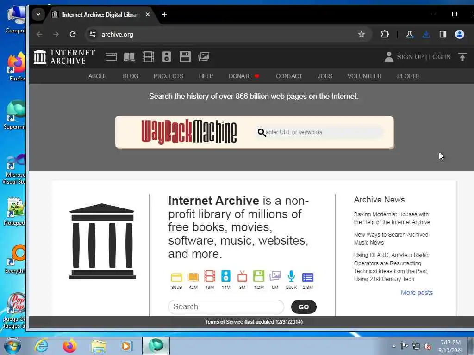Open Chrome Labs flask icon
Viewport: 474px width, 355px height.
click(x=410, y=34)
